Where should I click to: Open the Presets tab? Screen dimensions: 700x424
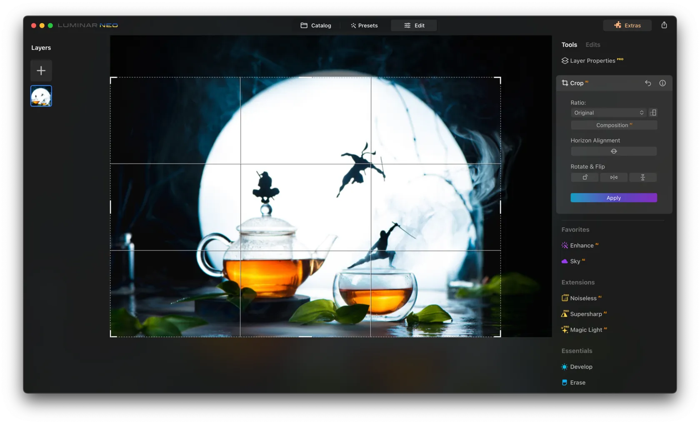364,25
